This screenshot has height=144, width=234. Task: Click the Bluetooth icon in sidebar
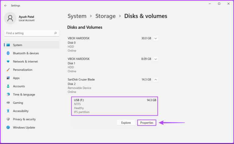[x=8, y=53]
